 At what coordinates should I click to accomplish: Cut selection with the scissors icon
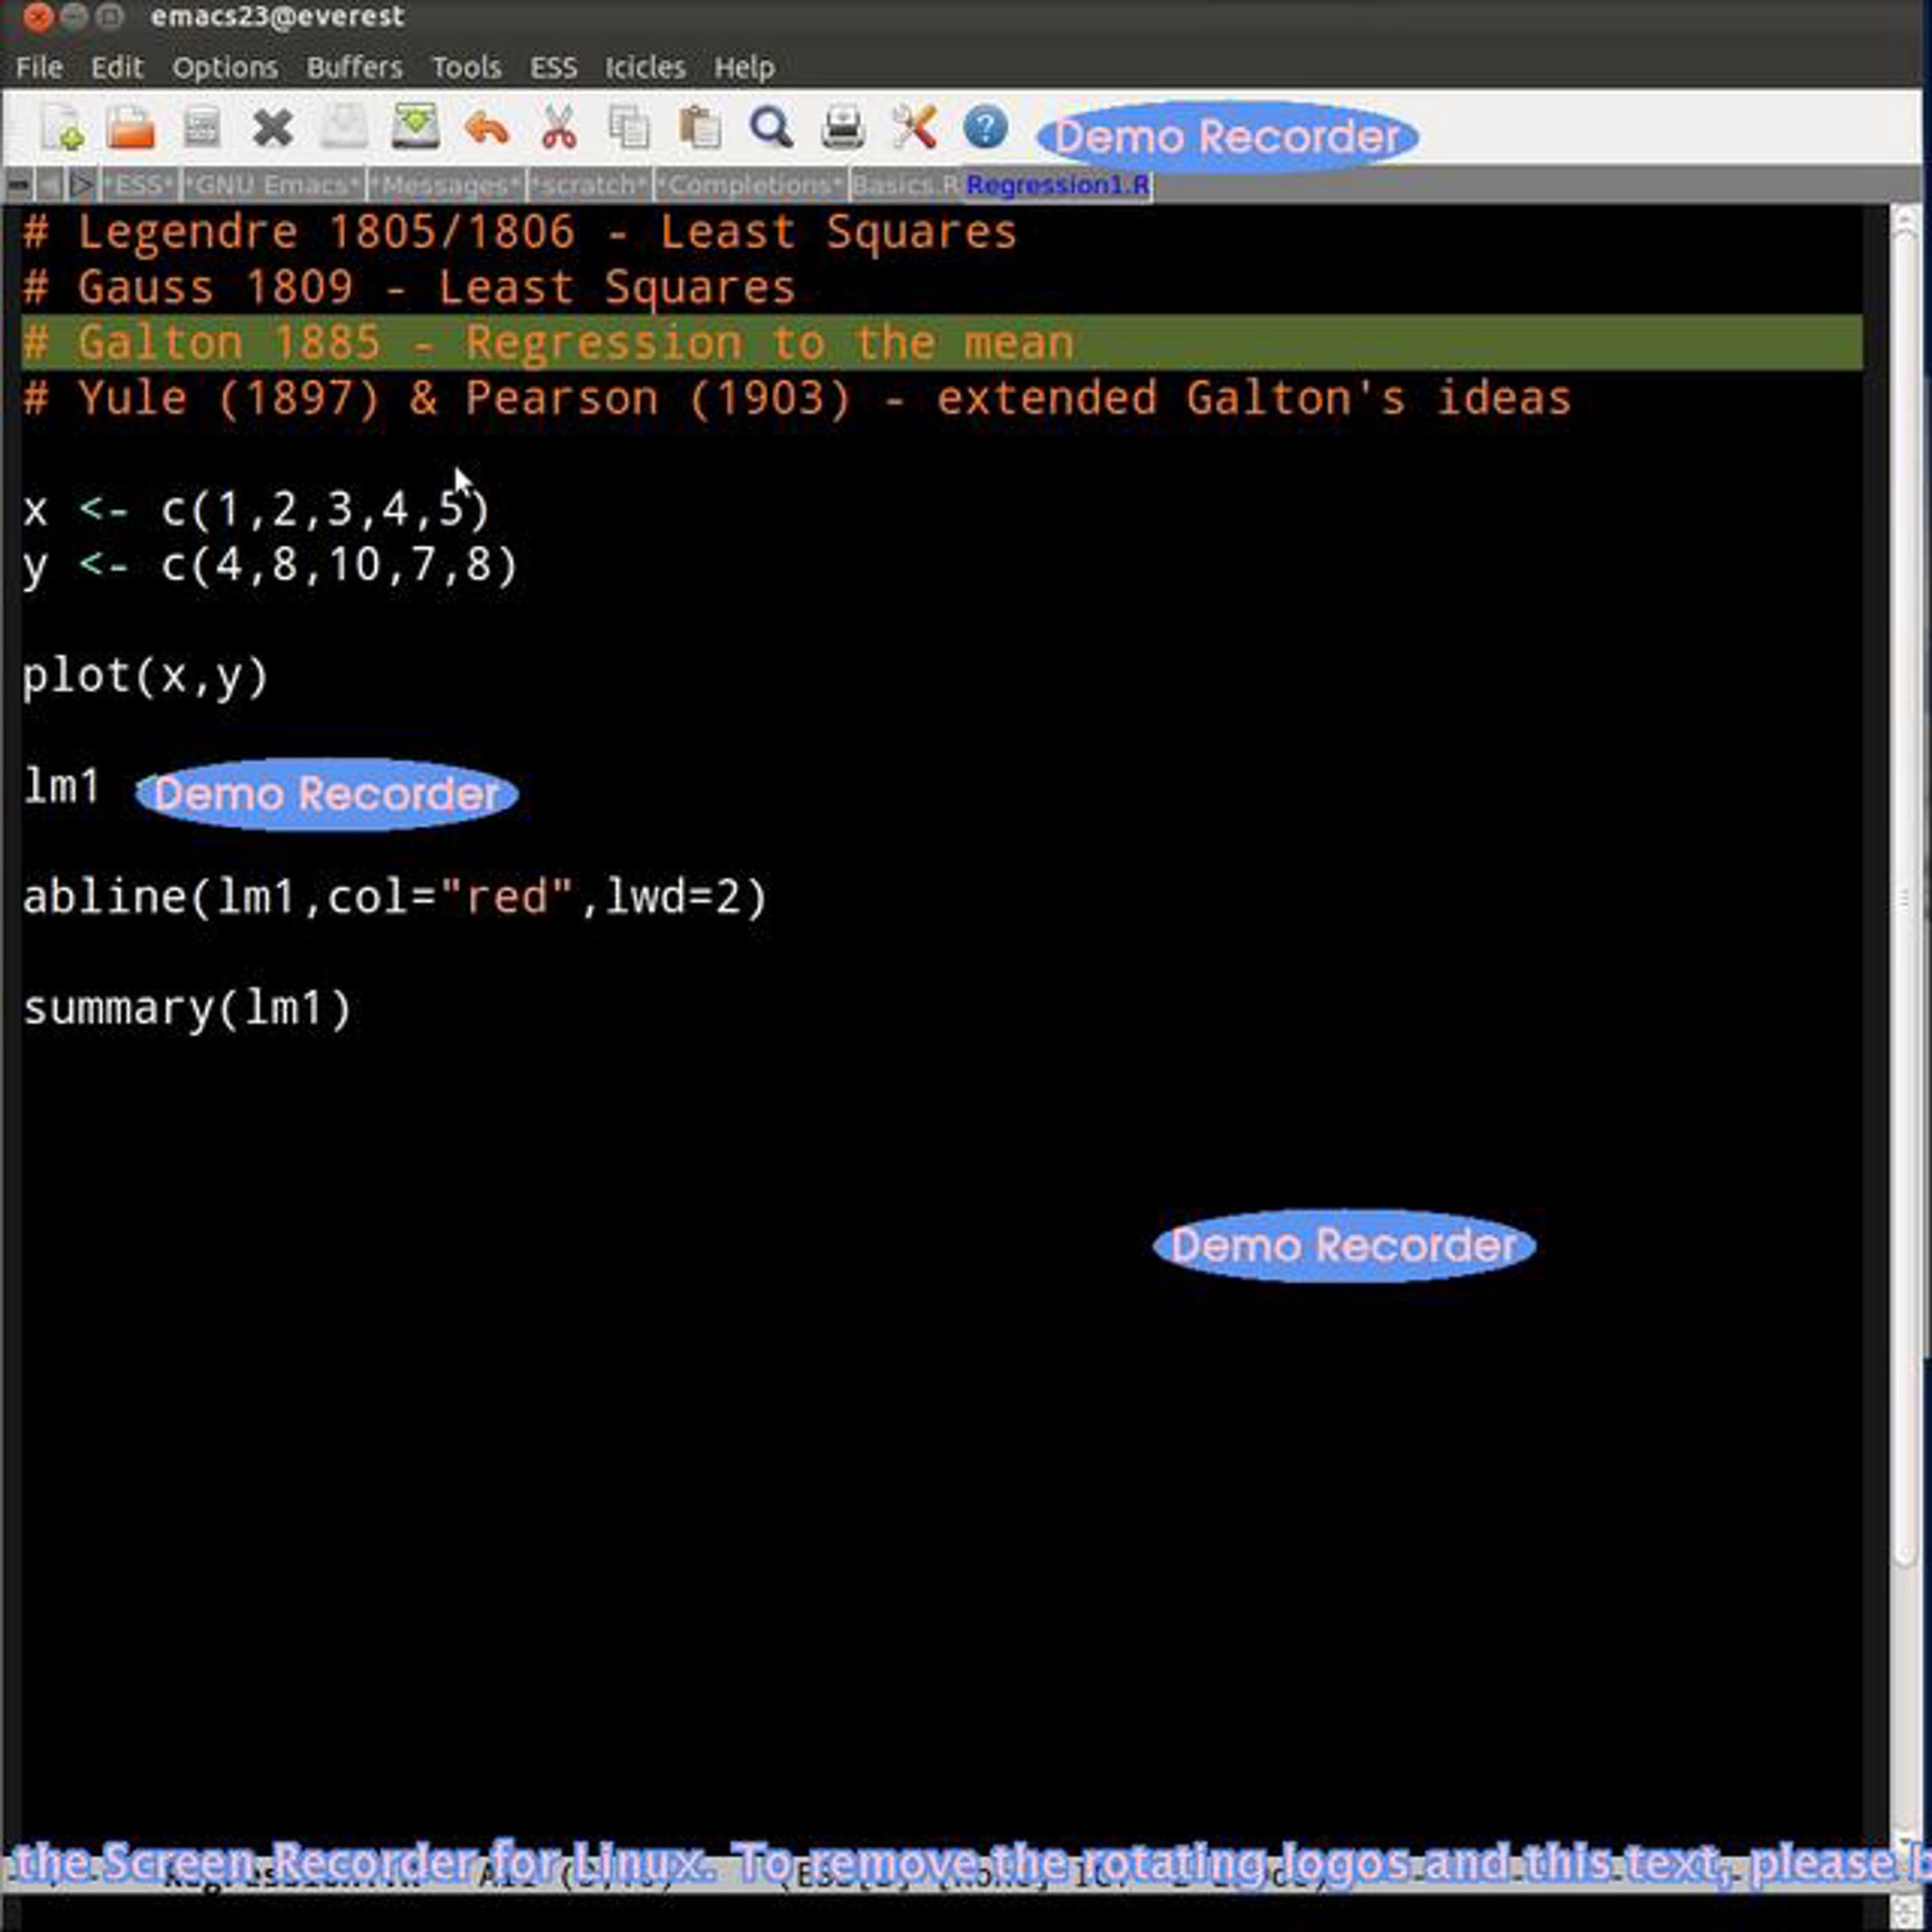(x=558, y=129)
